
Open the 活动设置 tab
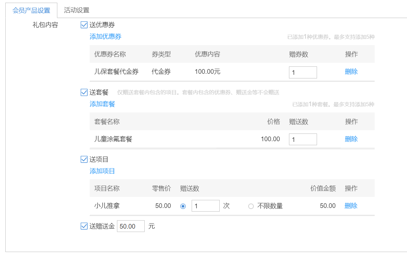[x=77, y=10]
